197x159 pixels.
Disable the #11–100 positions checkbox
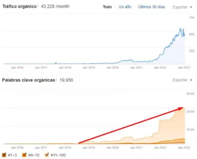pos(47,155)
